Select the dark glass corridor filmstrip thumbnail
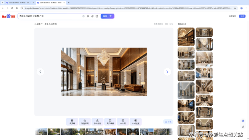This screenshot has width=249, height=140. 133,132
